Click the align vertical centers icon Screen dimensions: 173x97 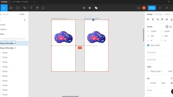coord(167,19)
